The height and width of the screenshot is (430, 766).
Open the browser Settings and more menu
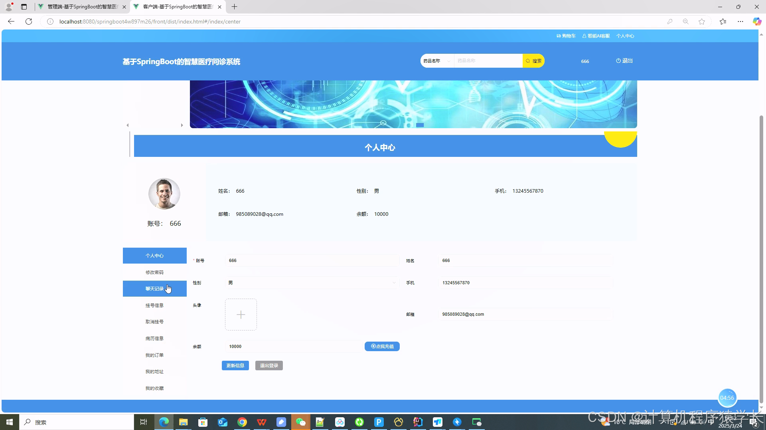tap(740, 21)
